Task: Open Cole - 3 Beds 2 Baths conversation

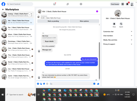Action: tap(17, 49)
